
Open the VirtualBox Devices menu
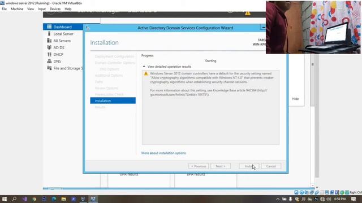[x=55, y=9]
